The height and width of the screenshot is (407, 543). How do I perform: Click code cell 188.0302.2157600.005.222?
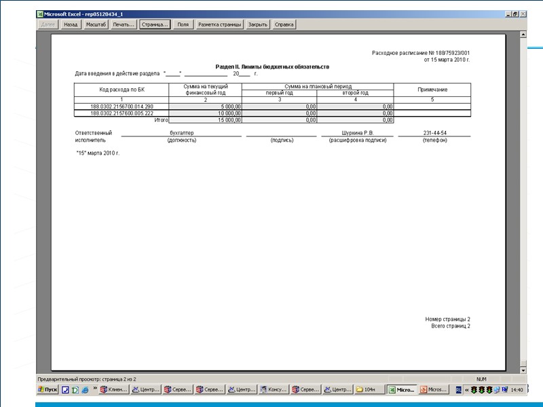[121, 113]
